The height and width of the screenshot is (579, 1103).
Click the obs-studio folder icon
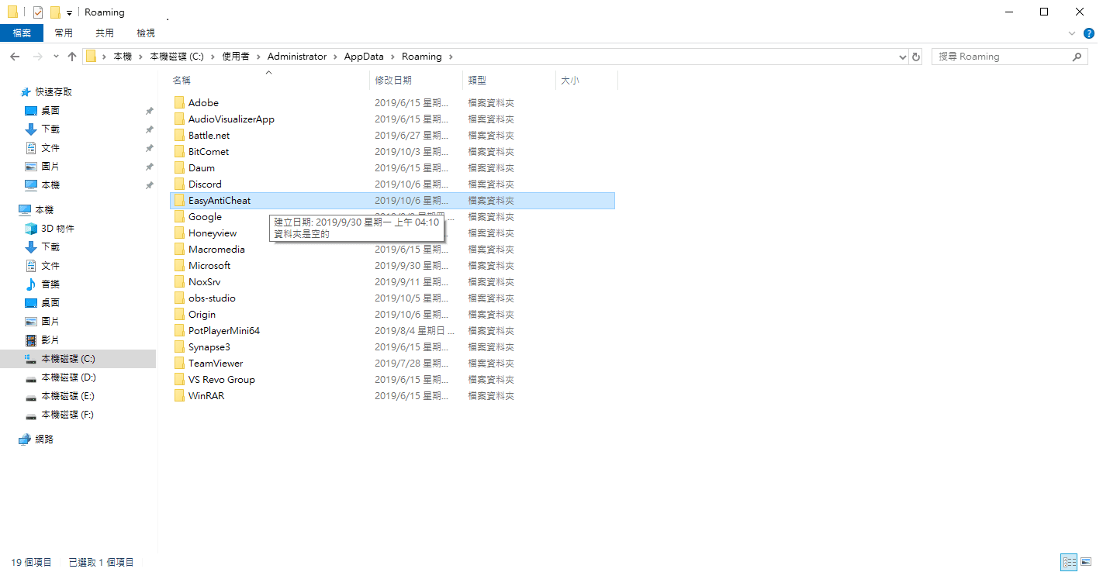pyautogui.click(x=179, y=298)
